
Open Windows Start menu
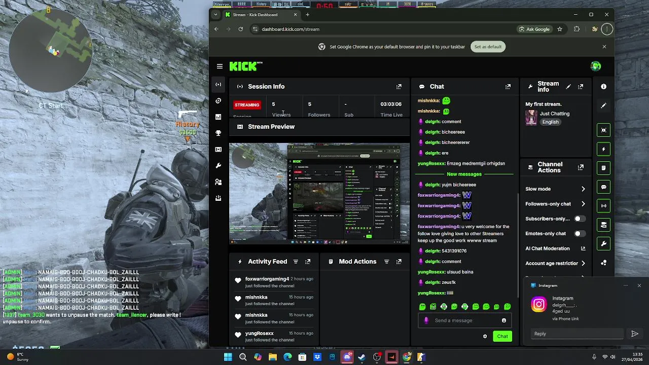point(228,357)
